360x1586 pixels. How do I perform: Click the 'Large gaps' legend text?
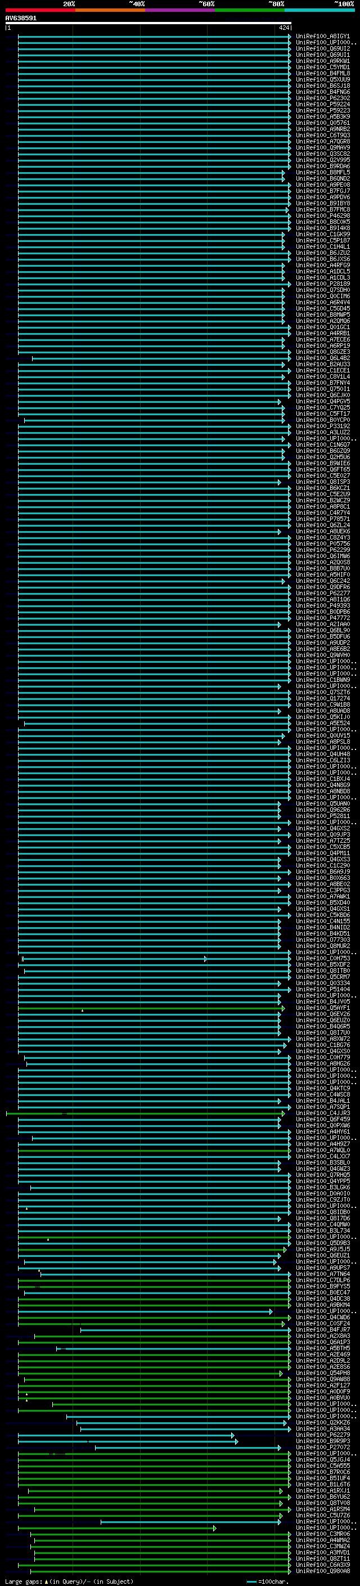pyautogui.click(x=24, y=1581)
